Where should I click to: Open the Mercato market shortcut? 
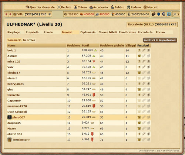[x=151, y=7]
